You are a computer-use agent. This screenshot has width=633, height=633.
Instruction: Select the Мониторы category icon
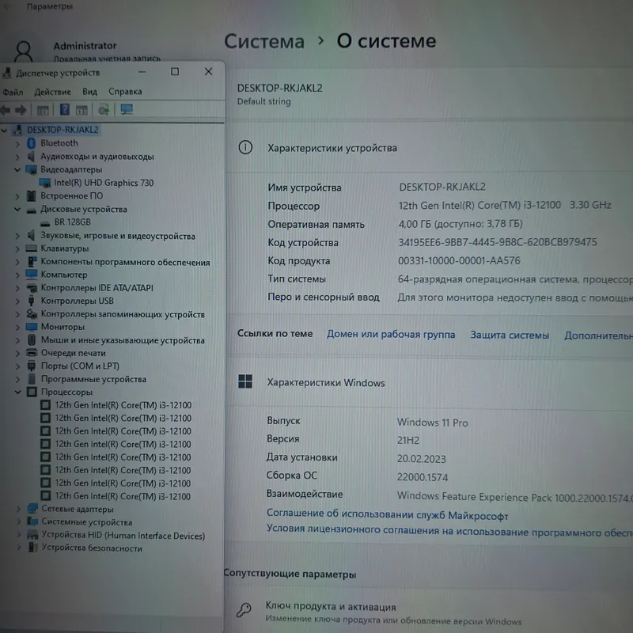[x=32, y=327]
